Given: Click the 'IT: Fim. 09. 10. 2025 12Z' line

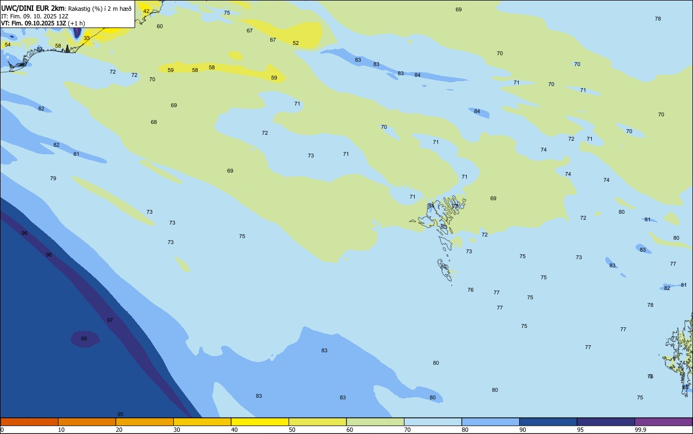Looking at the screenshot, I should 35,16.
